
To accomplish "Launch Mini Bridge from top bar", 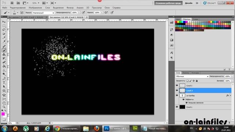I will [18, 3].
